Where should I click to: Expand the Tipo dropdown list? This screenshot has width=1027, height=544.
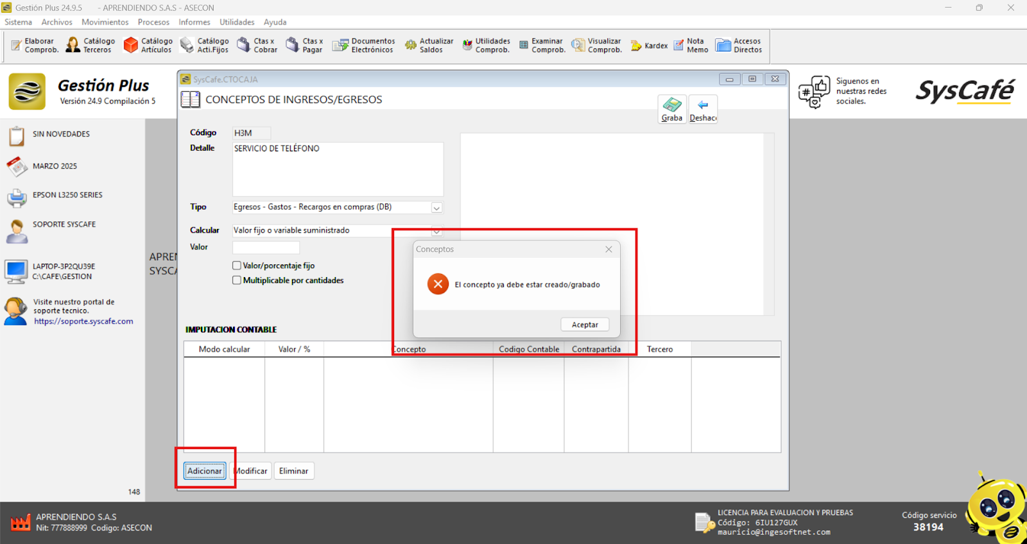(x=436, y=208)
